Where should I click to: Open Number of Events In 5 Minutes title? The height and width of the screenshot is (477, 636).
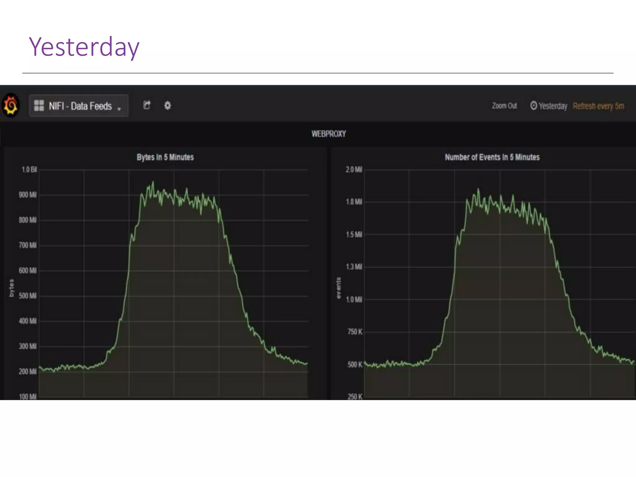(492, 157)
